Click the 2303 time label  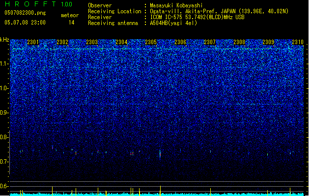click(x=92, y=42)
